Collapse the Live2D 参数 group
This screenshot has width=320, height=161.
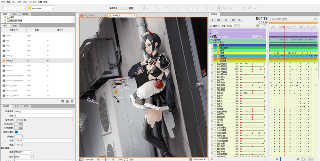[x=211, y=42]
